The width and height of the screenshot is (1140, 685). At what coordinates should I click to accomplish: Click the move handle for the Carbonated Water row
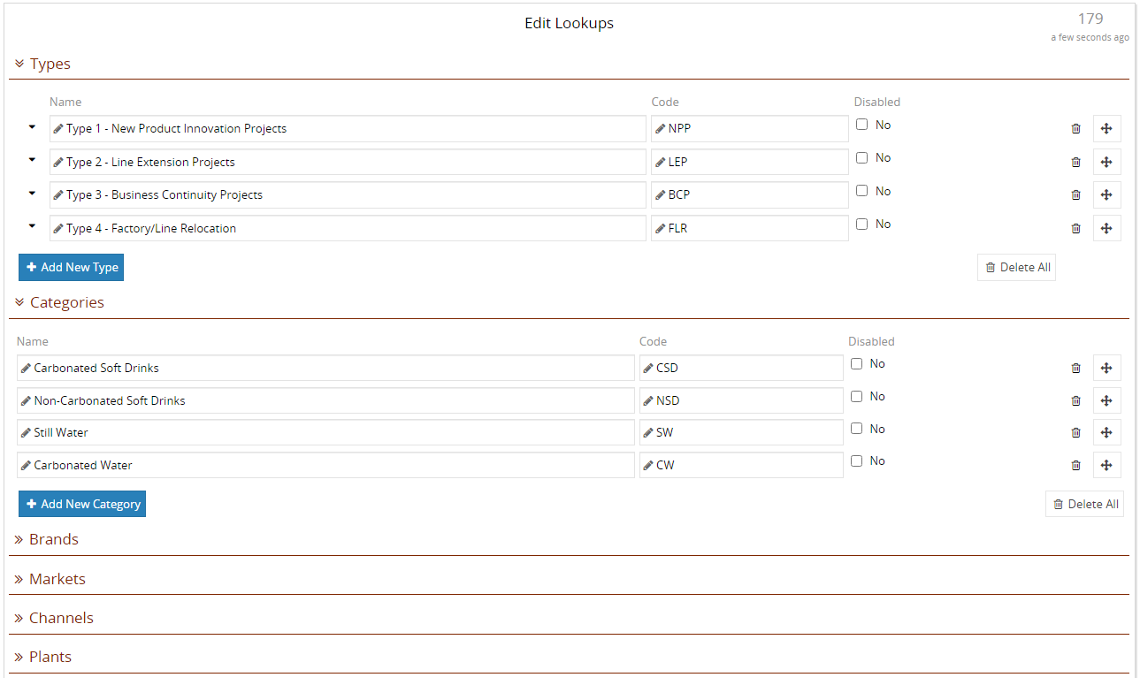point(1106,465)
